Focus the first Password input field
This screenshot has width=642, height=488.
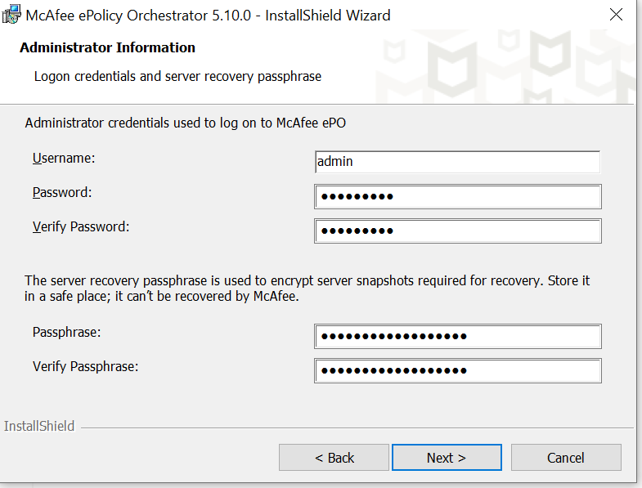pyautogui.click(x=457, y=197)
